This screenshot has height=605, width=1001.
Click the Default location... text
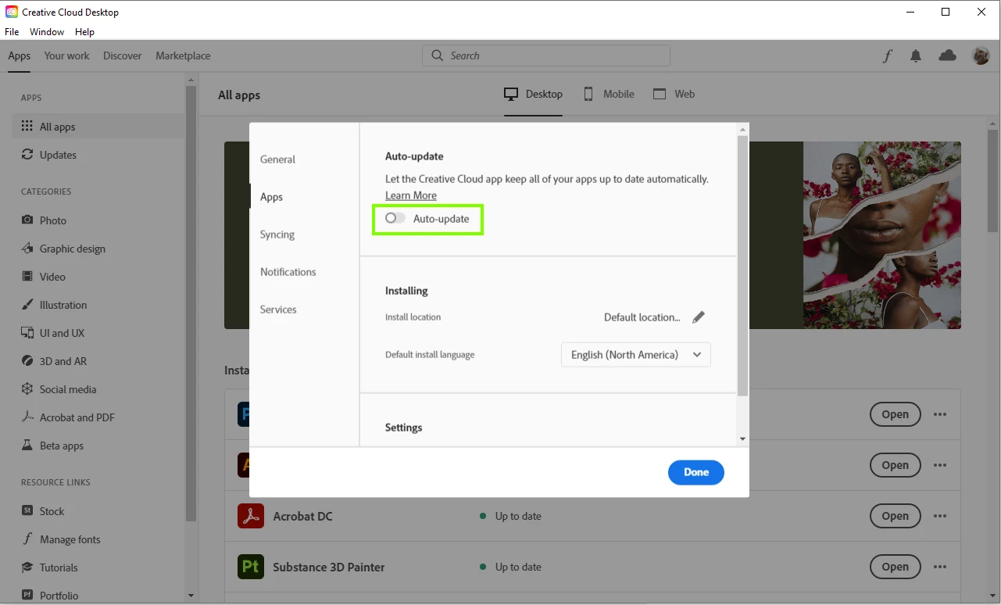pyautogui.click(x=642, y=317)
